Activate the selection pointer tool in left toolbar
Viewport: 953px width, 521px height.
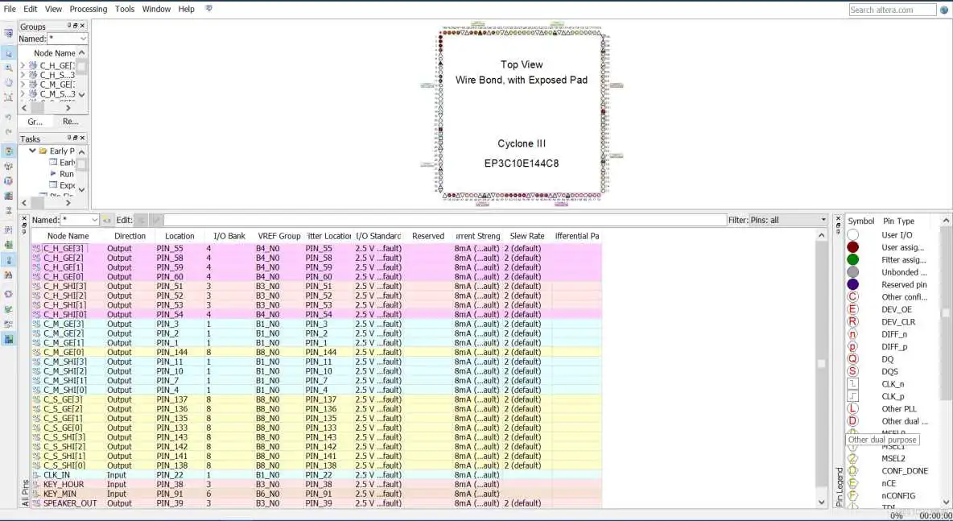point(9,53)
